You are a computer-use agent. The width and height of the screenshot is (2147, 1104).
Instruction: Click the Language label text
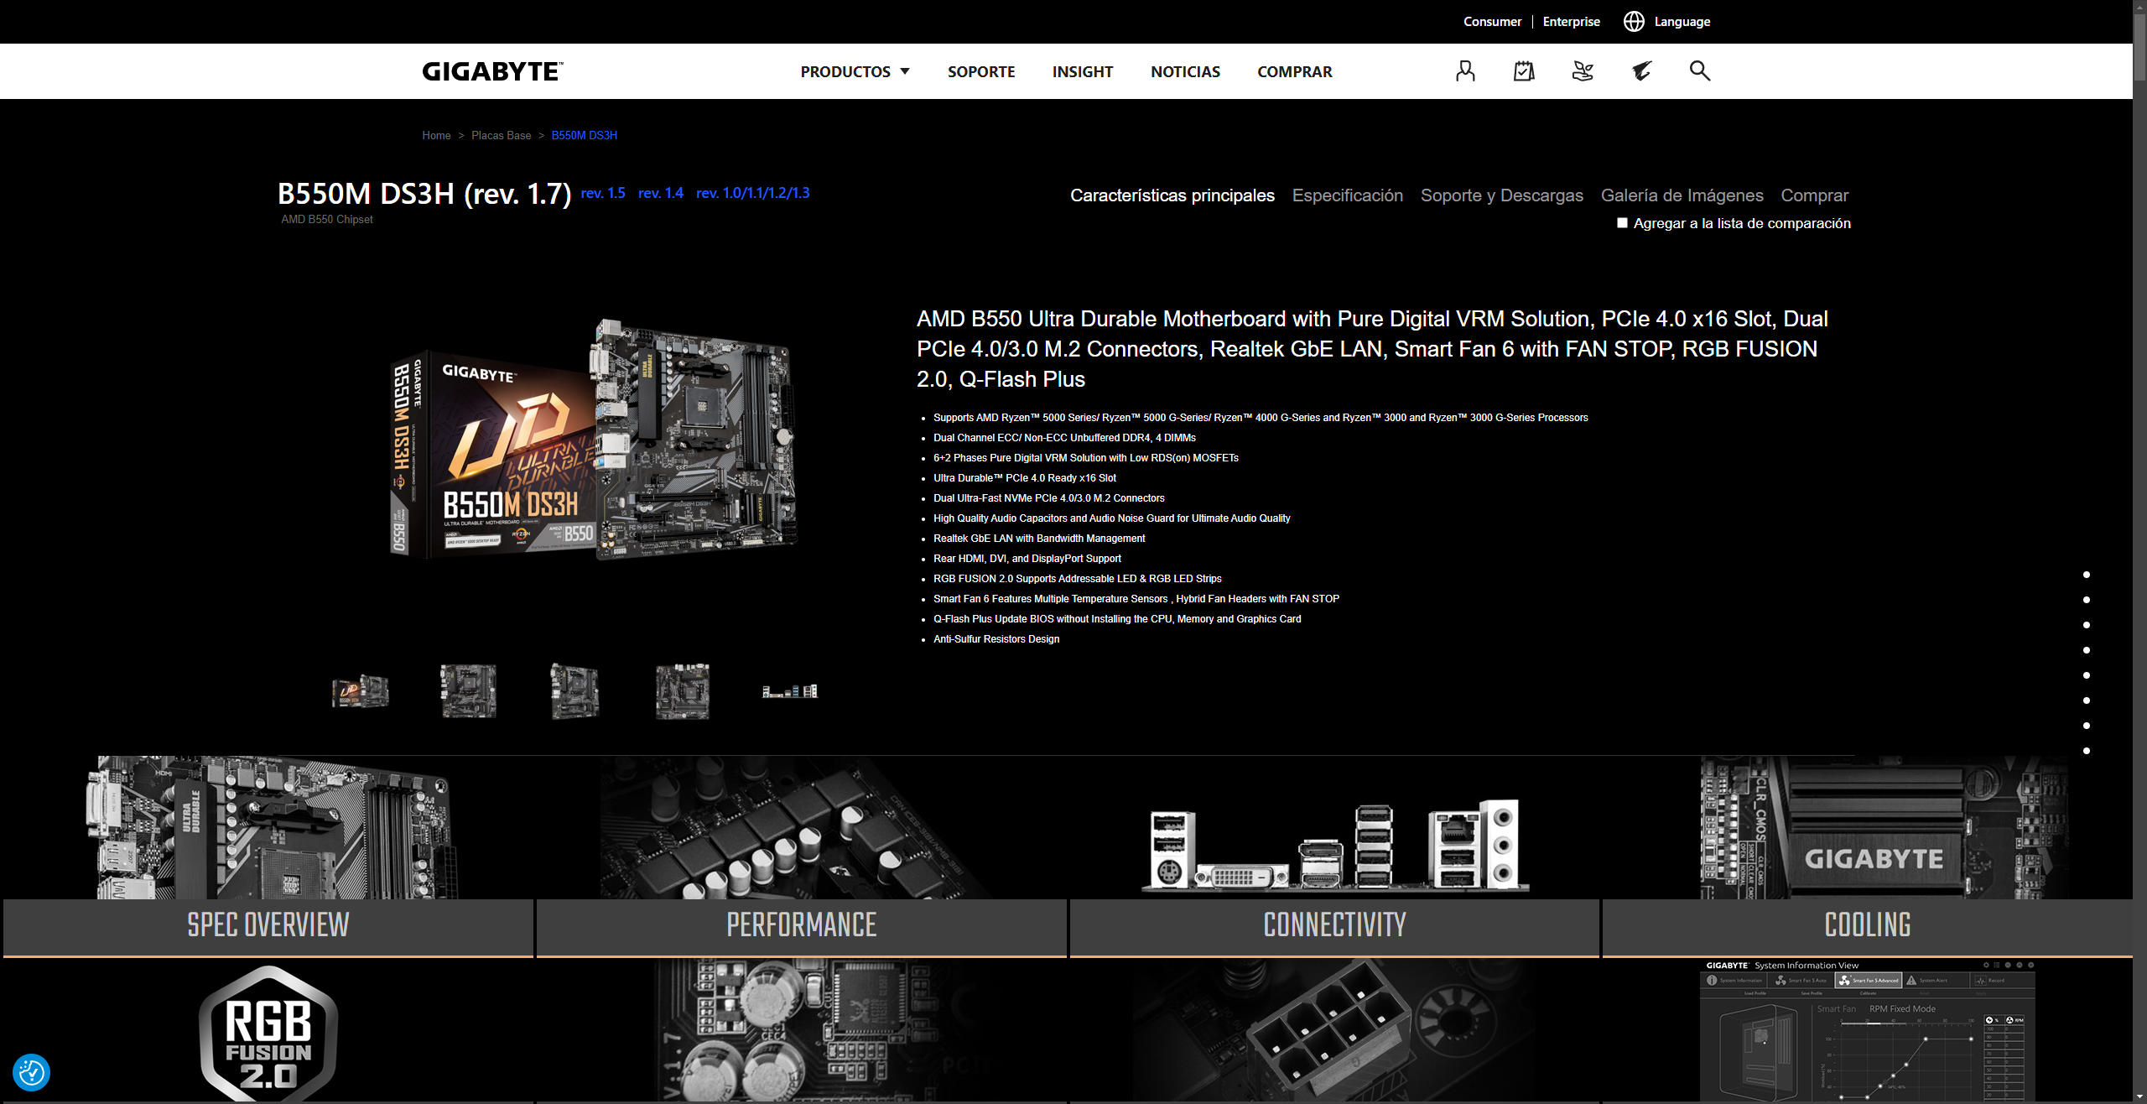[x=1682, y=22]
